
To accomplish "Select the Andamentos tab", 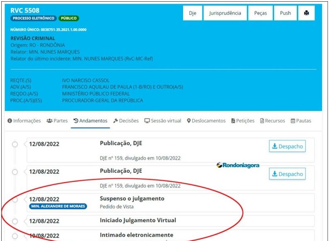I will pyautogui.click(x=90, y=121).
